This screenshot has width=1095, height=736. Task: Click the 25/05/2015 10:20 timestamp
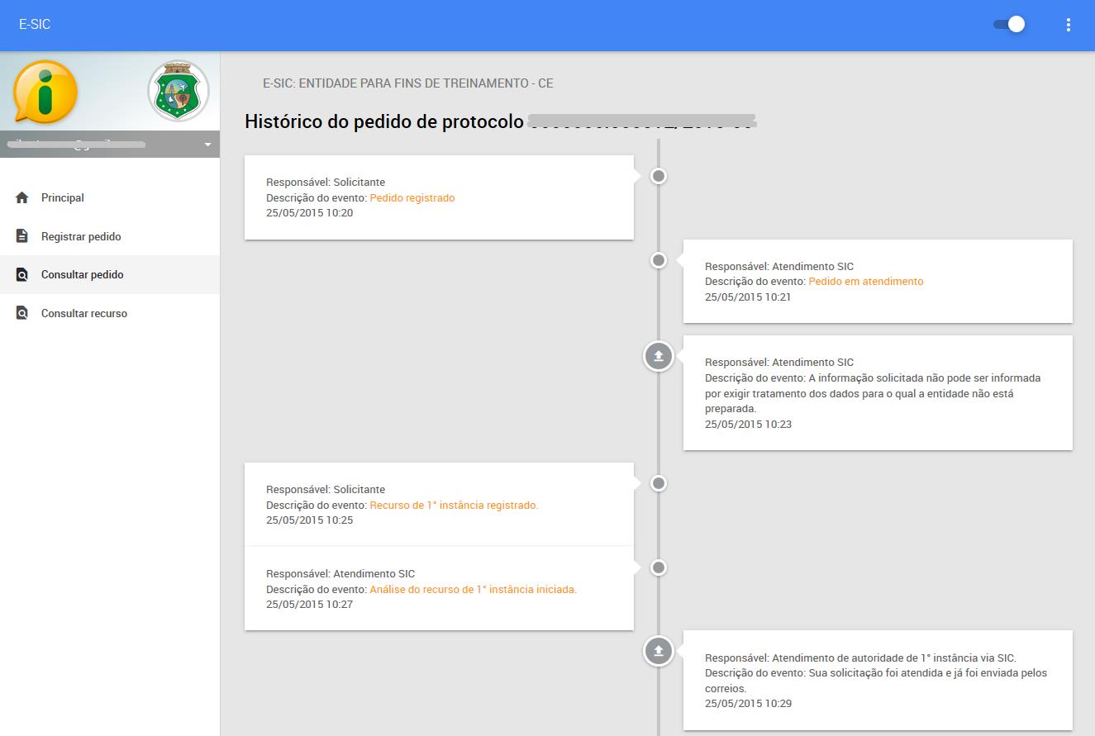coord(309,213)
